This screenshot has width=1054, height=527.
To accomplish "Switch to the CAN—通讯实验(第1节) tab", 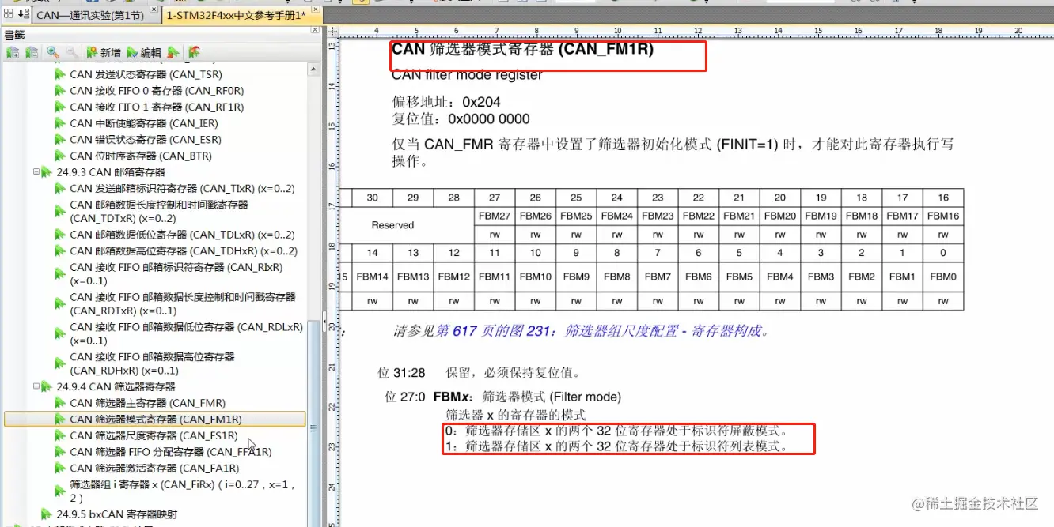I will point(92,15).
